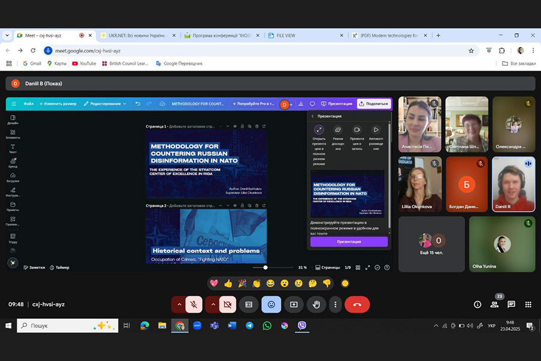Click the red leave call button
Image resolution: width=541 pixels, height=361 pixels.
[x=357, y=304]
